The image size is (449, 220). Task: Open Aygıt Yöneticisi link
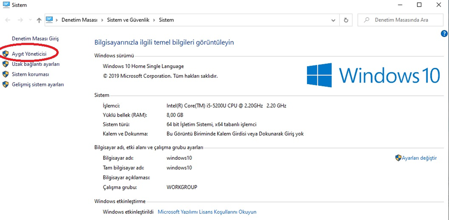click(x=29, y=54)
